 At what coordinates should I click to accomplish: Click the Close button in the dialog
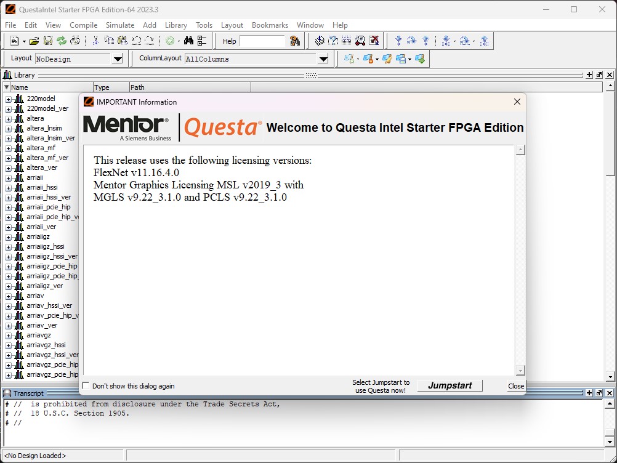click(516, 386)
